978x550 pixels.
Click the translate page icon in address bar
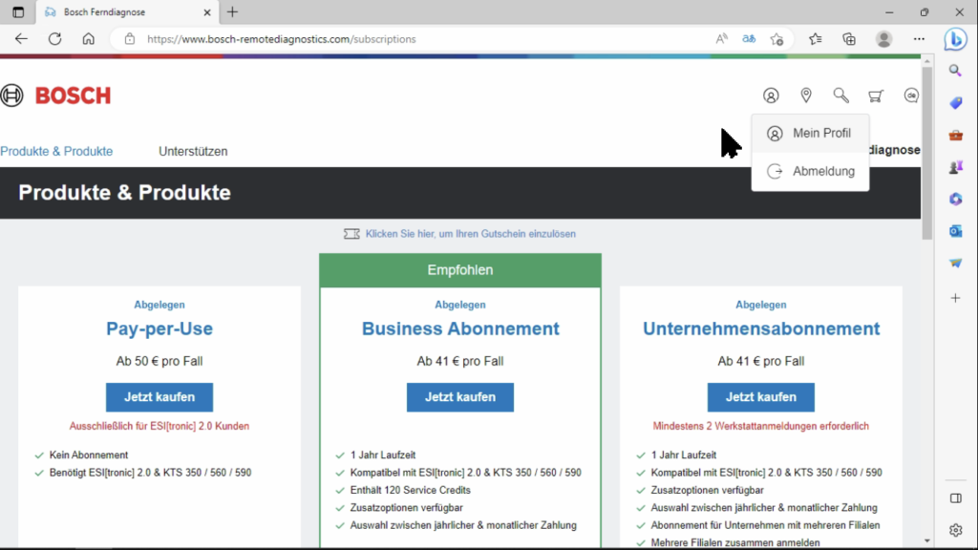point(749,38)
